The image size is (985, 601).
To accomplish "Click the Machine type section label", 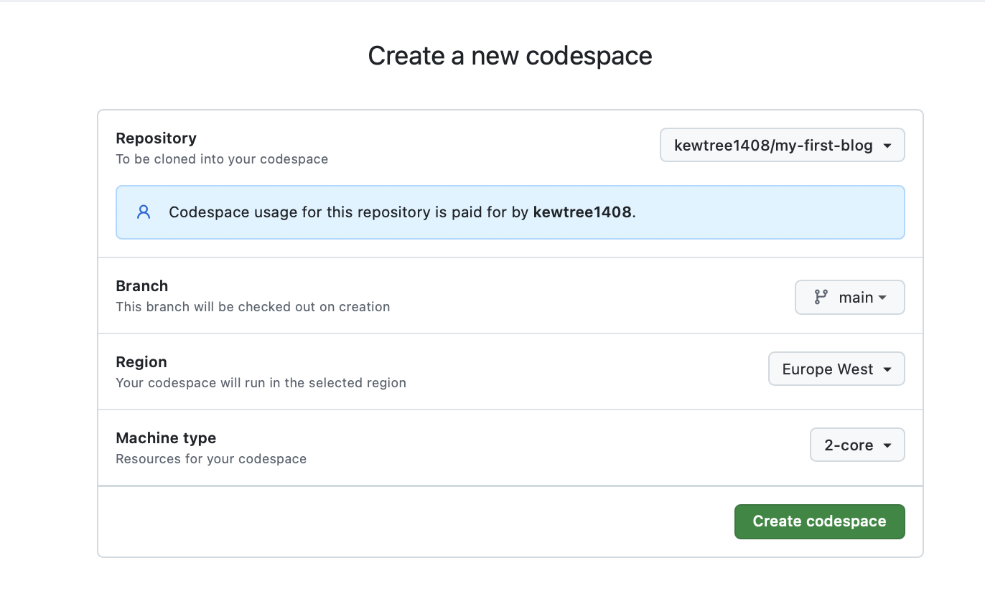I will click(166, 437).
